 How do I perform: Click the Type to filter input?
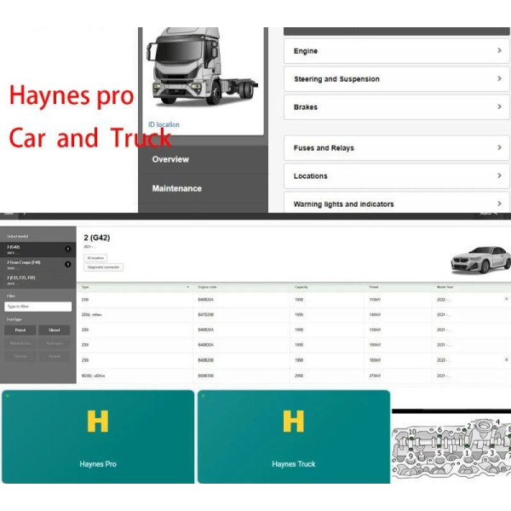click(38, 306)
